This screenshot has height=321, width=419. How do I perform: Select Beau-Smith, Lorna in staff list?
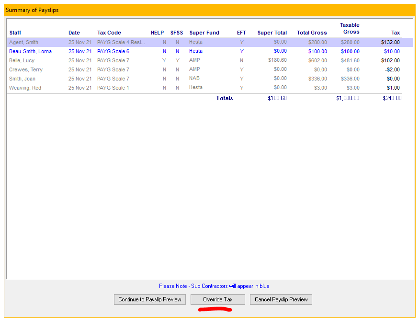click(30, 51)
